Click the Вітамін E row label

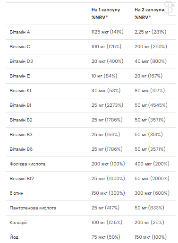[x=20, y=76]
